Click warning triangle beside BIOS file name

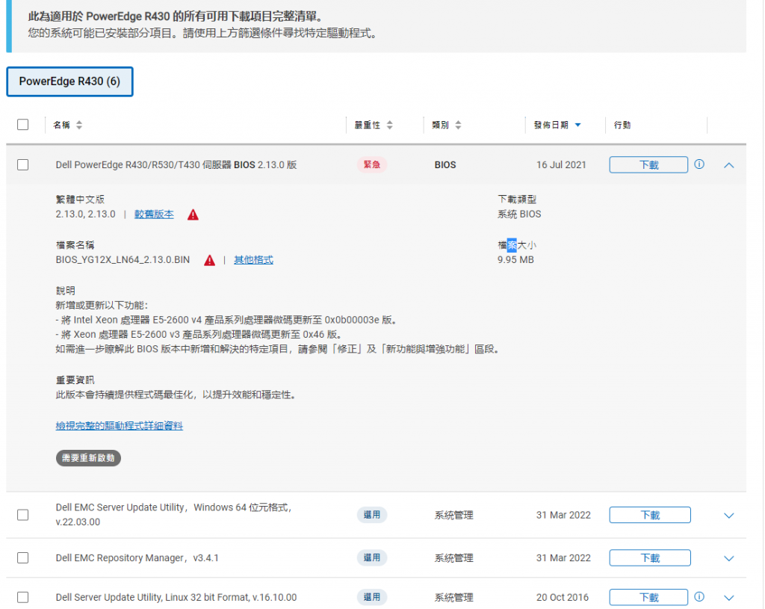pyautogui.click(x=209, y=260)
